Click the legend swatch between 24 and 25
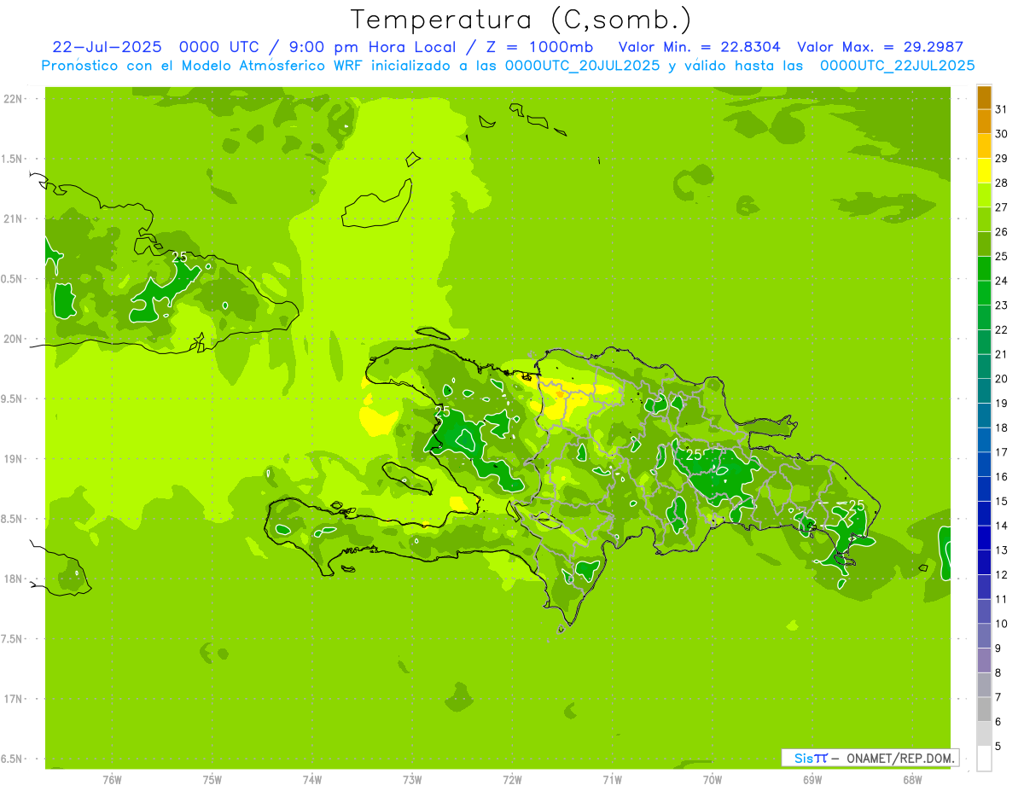The width and height of the screenshot is (1024, 791). pos(984,268)
